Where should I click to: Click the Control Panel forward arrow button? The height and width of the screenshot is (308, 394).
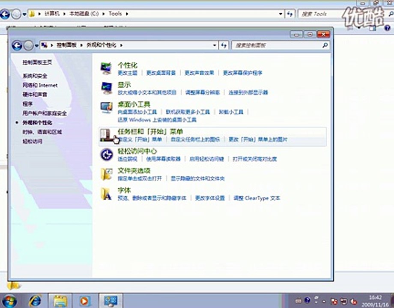(x=28, y=46)
